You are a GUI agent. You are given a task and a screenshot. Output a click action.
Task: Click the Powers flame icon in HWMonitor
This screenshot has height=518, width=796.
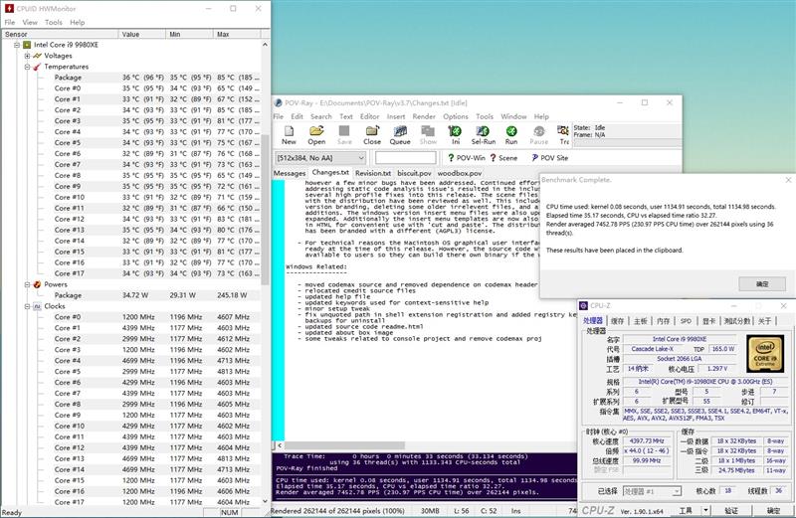pos(37,284)
